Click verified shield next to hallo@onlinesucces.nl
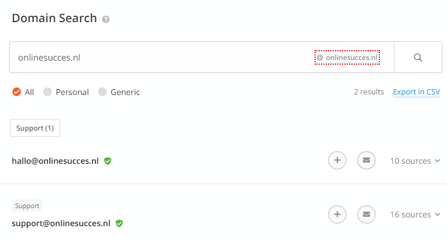447x239 pixels. point(107,161)
